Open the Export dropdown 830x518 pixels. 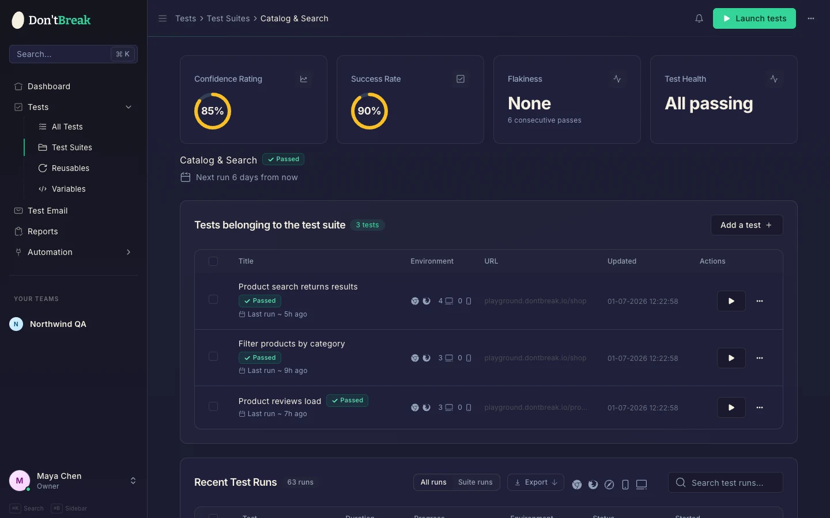coord(536,482)
